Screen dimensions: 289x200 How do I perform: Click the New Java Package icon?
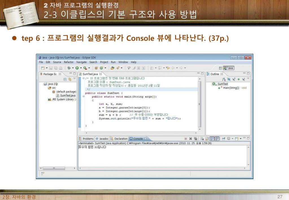pyautogui.click(x=96, y=68)
